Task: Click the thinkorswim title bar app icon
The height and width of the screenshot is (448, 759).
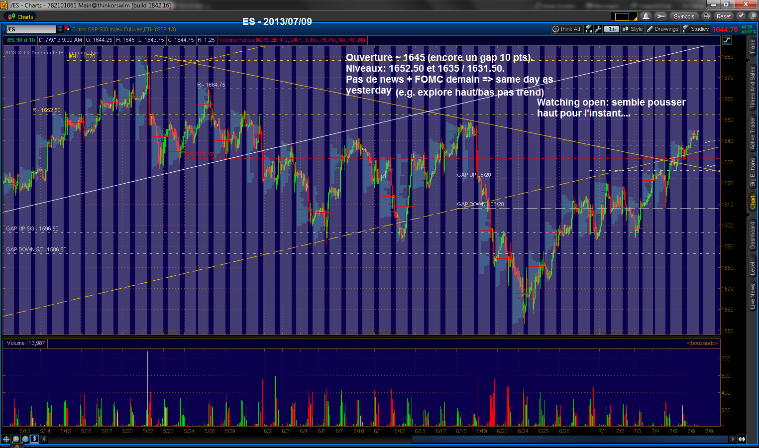Action: (5, 5)
